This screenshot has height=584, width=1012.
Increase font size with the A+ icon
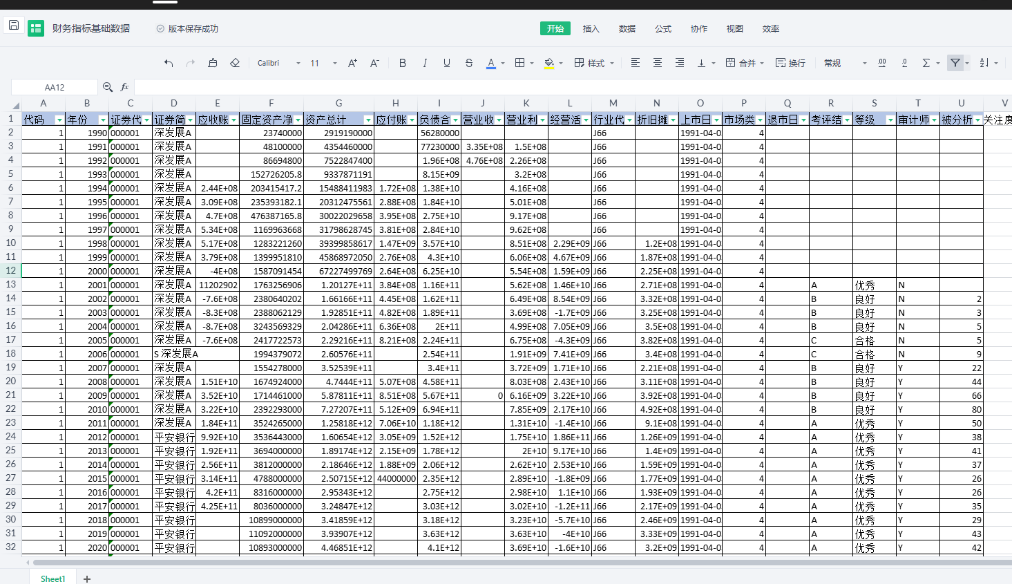click(x=352, y=63)
